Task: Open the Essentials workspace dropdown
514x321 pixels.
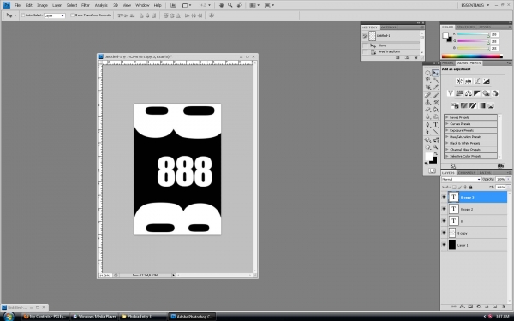Action: coord(475,5)
